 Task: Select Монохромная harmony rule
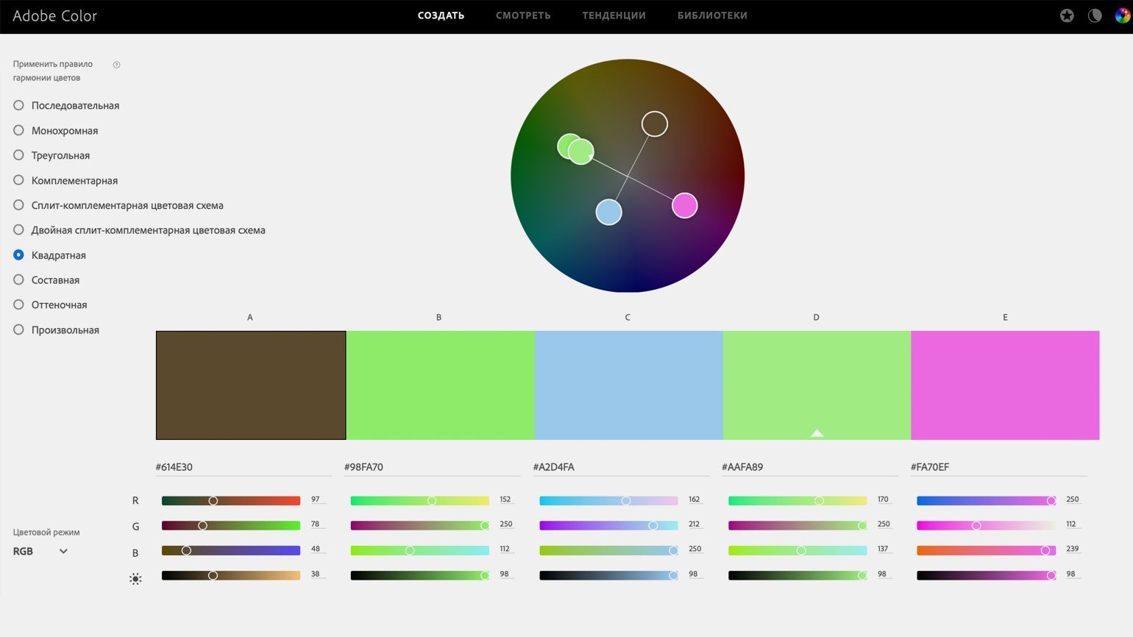[56, 130]
